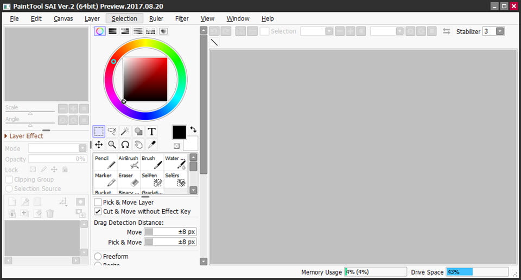Open the Help menu
The image size is (521, 280).
(x=268, y=18)
